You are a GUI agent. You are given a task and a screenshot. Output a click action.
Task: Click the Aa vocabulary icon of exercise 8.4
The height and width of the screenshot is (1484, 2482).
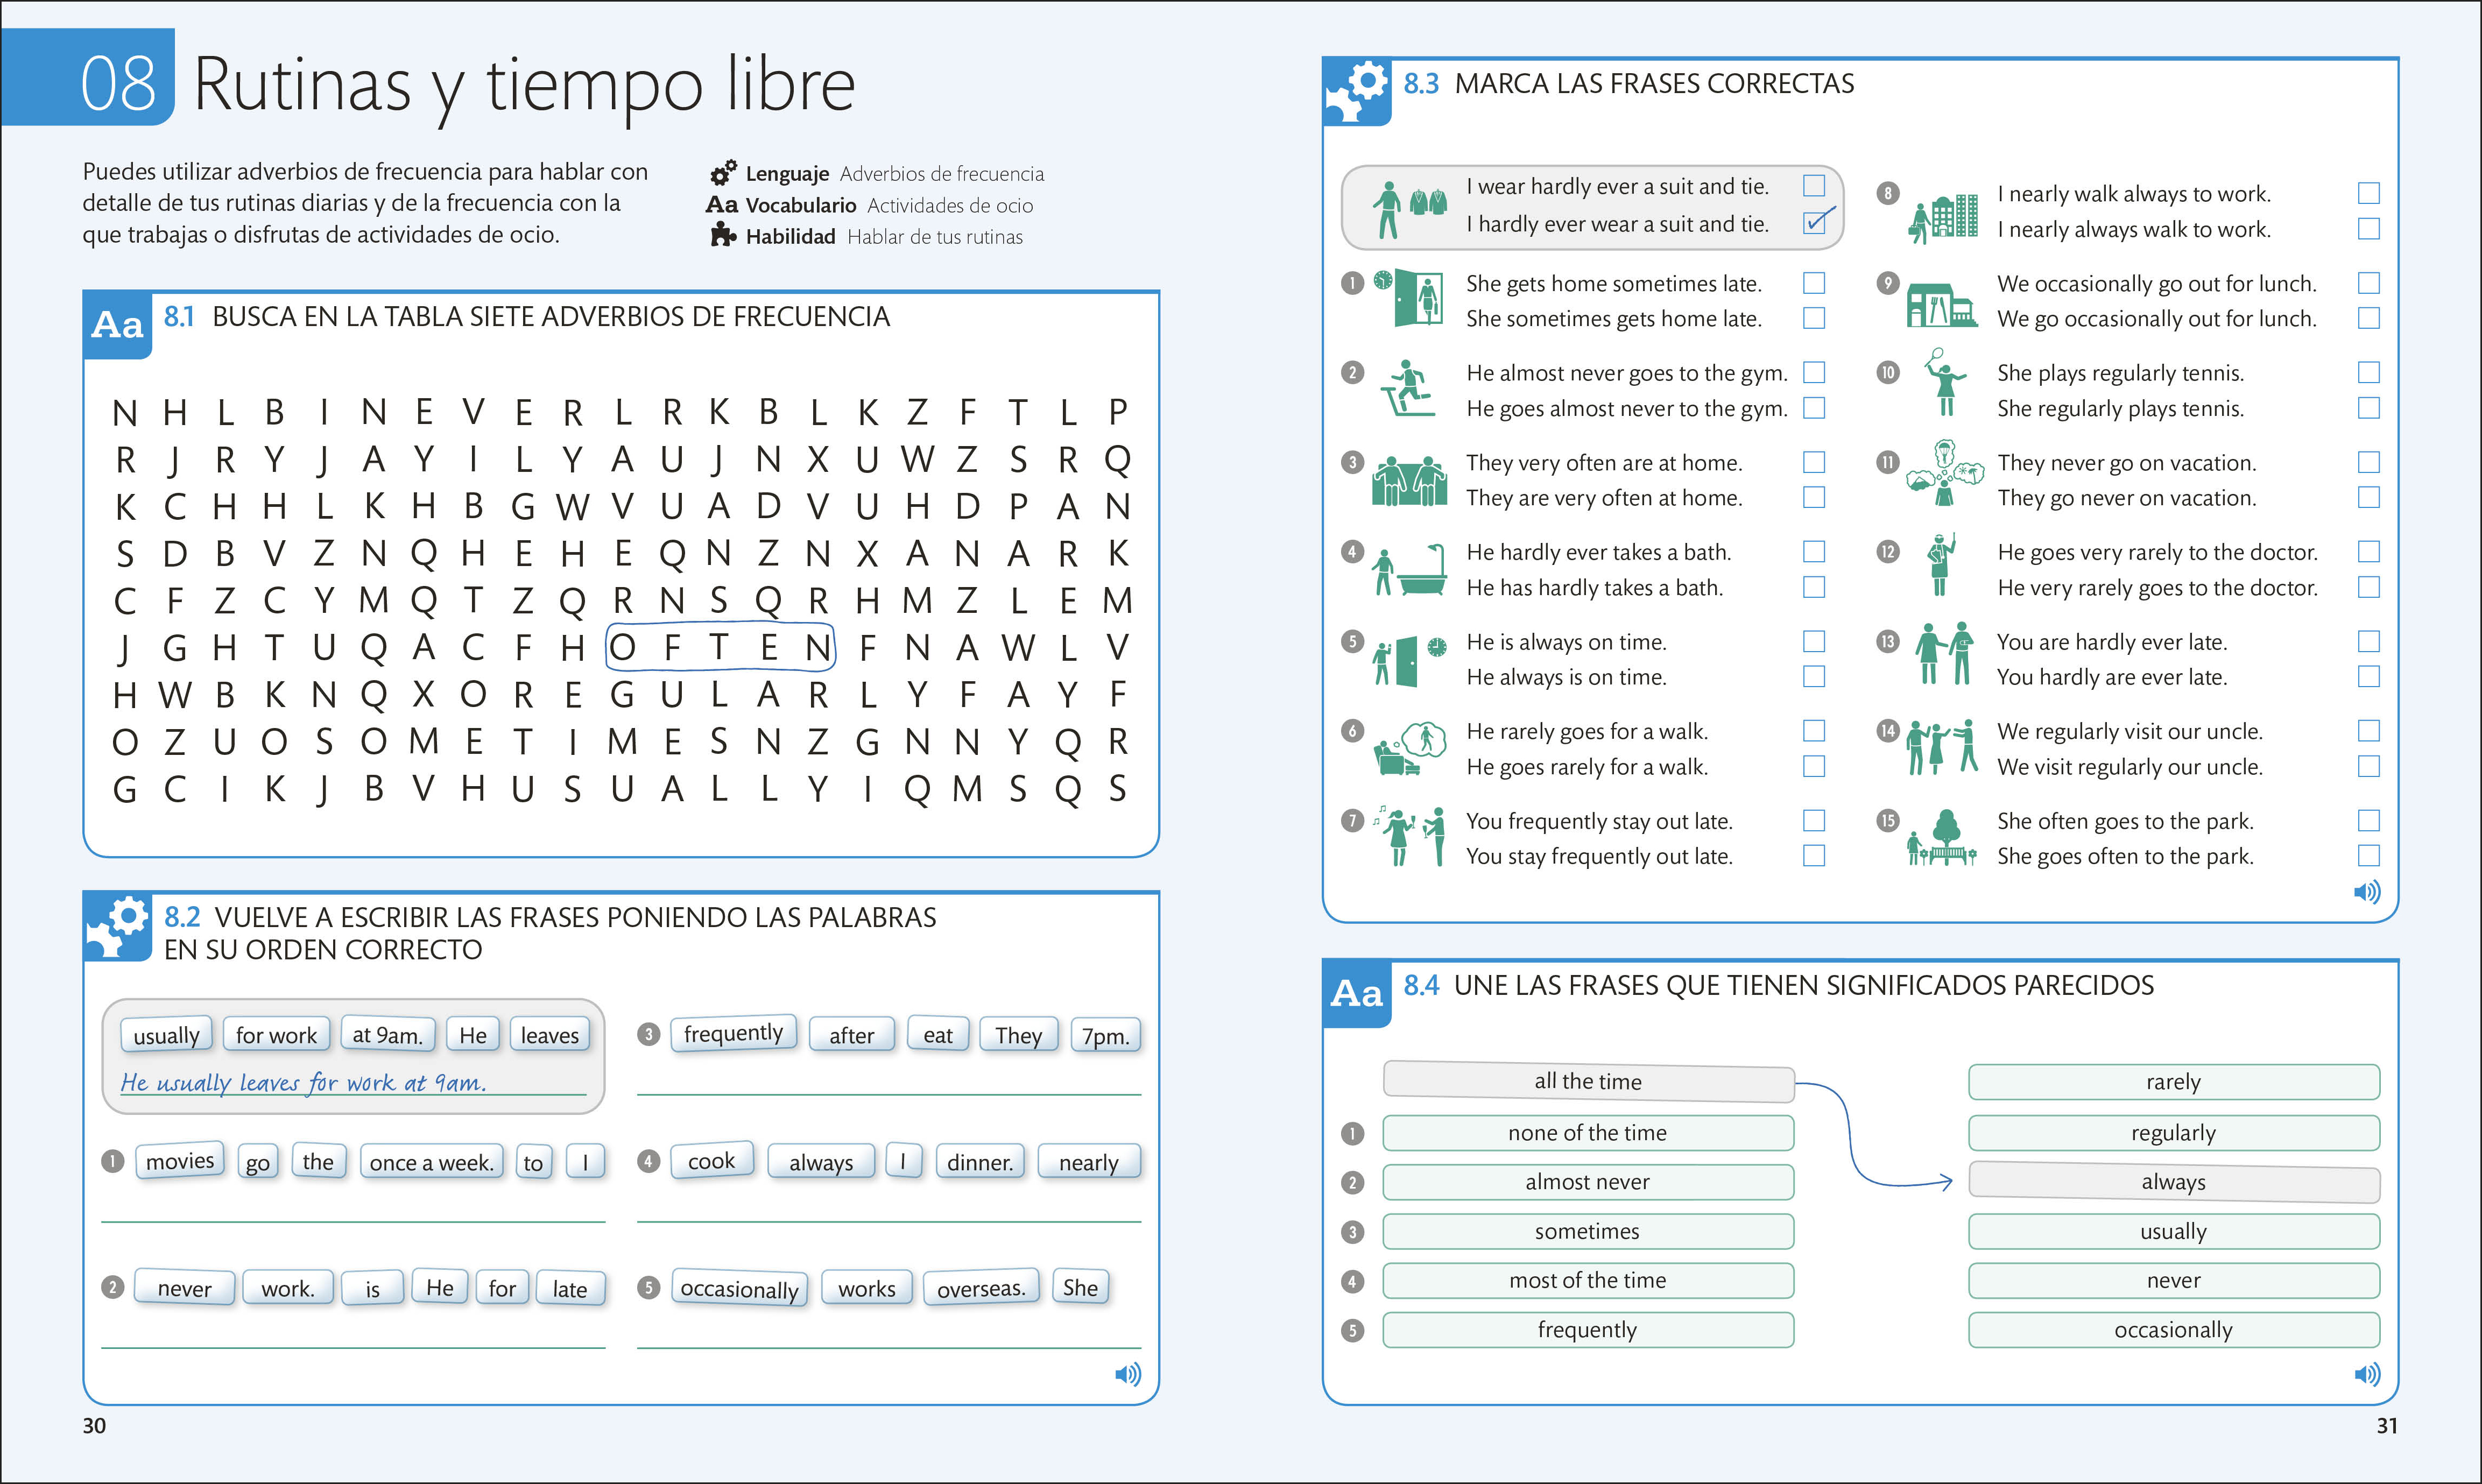click(x=1356, y=994)
